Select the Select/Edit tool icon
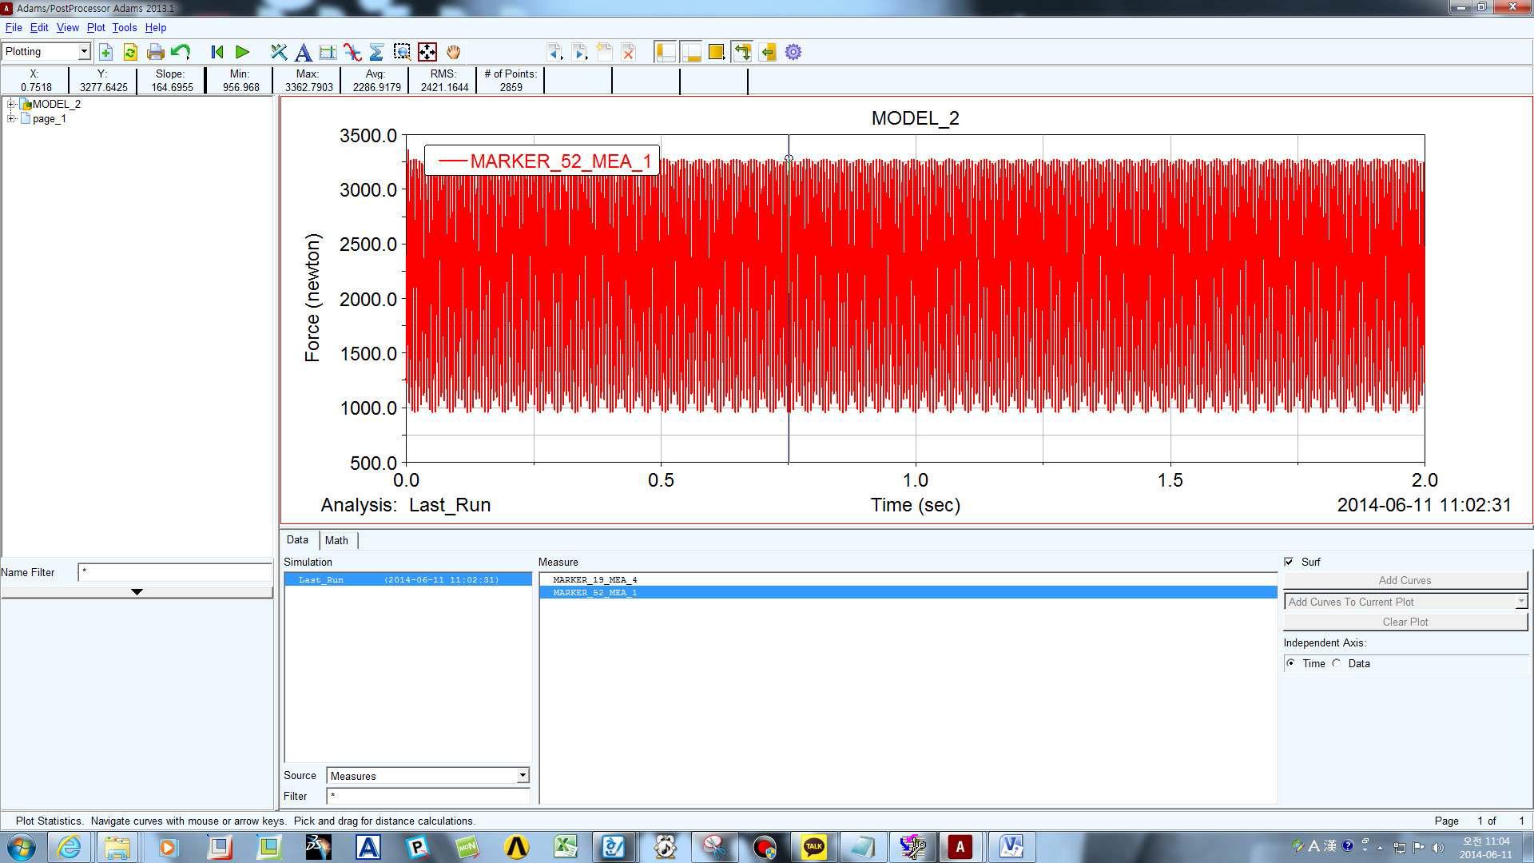1534x863 pixels. pyautogui.click(x=278, y=53)
